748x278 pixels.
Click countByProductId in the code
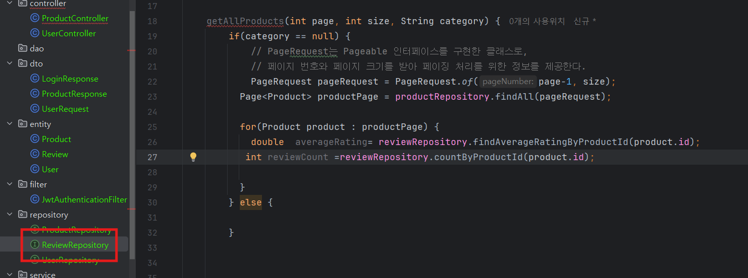click(478, 157)
